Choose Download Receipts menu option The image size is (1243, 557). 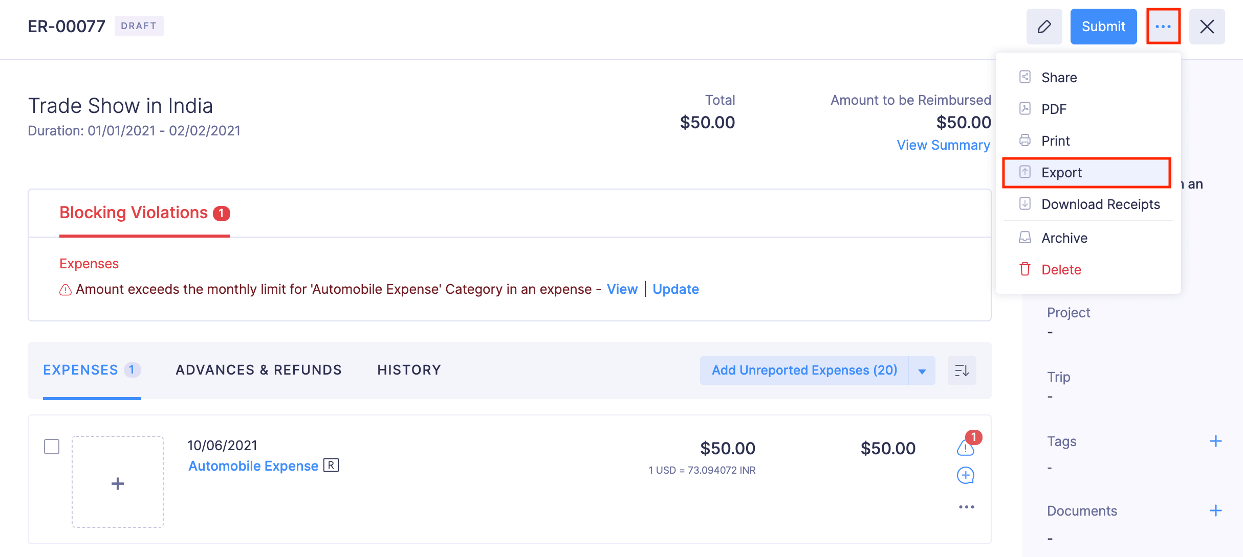(1100, 204)
